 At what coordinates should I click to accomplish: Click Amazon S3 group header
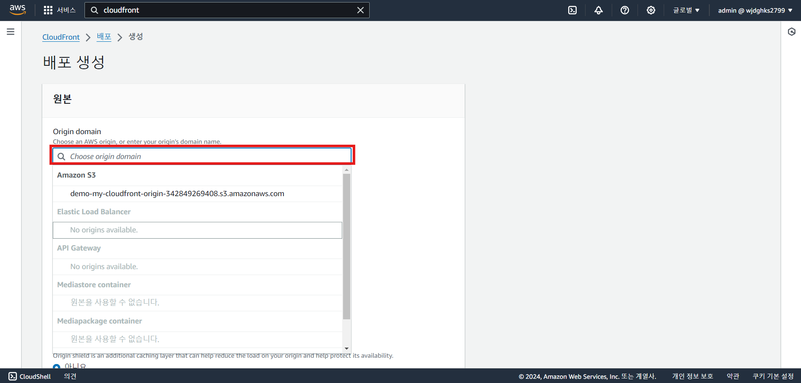pyautogui.click(x=76, y=175)
